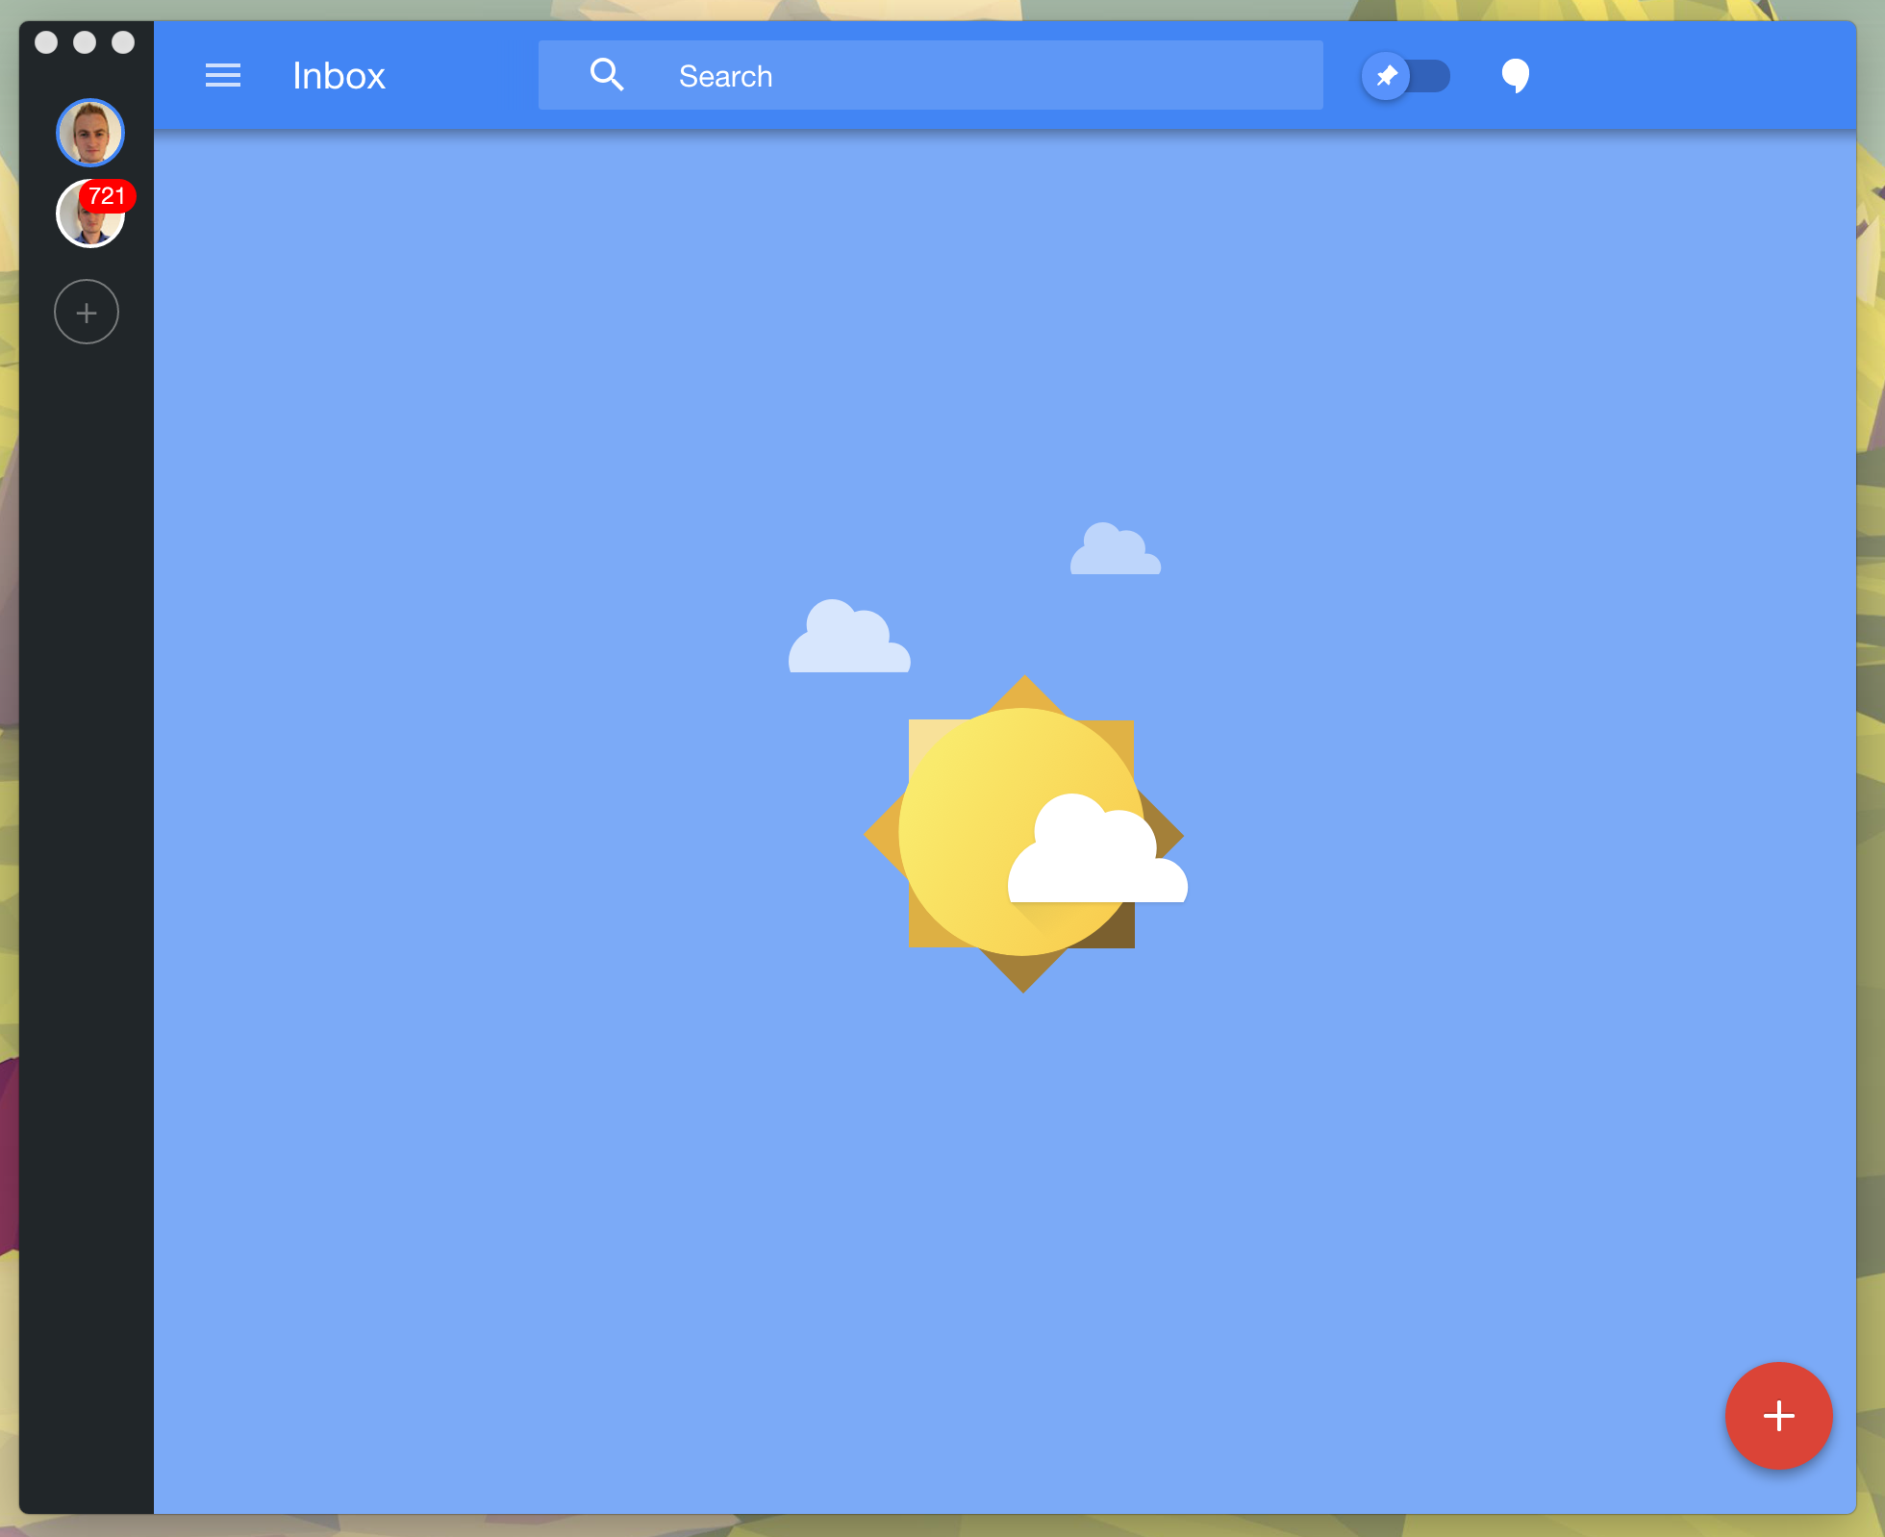The width and height of the screenshot is (1885, 1537).
Task: Add a new account with the plus circle
Action: click(86, 312)
